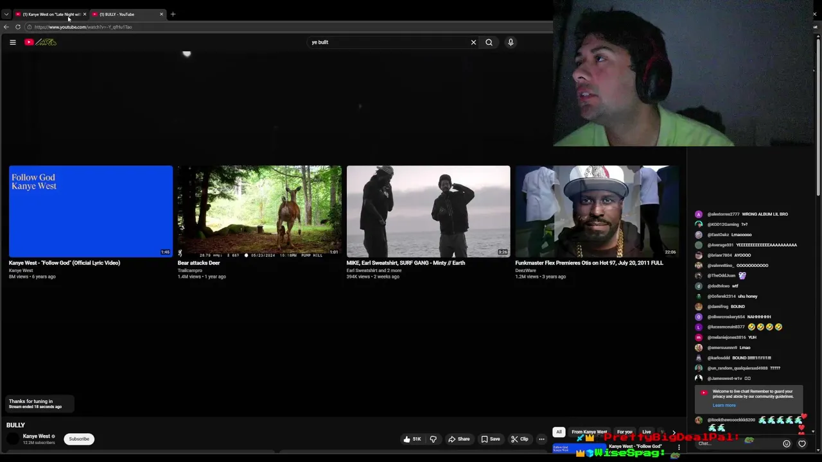Select the Live filter chip

tap(647, 432)
